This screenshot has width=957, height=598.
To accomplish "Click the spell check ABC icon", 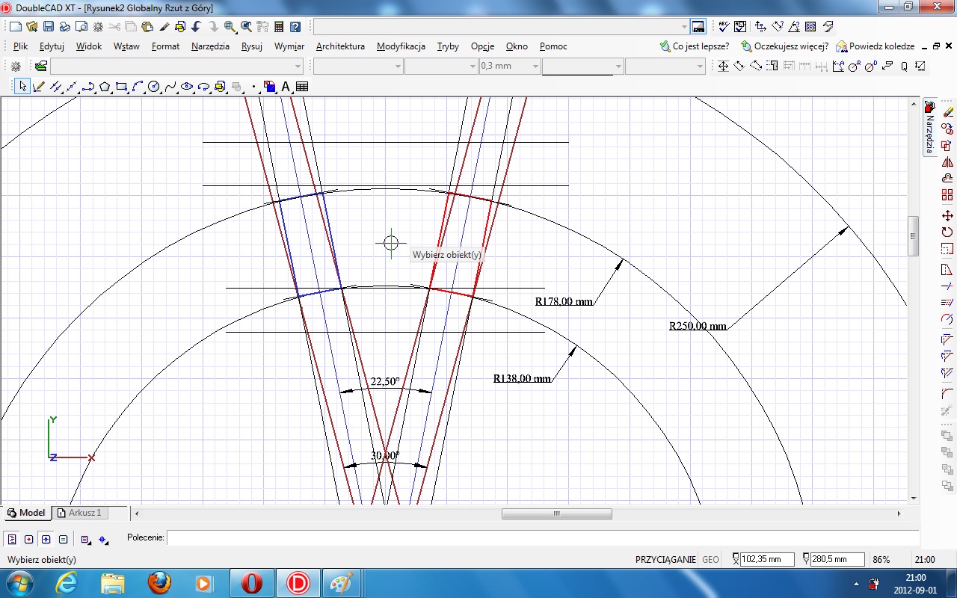I will point(724,27).
